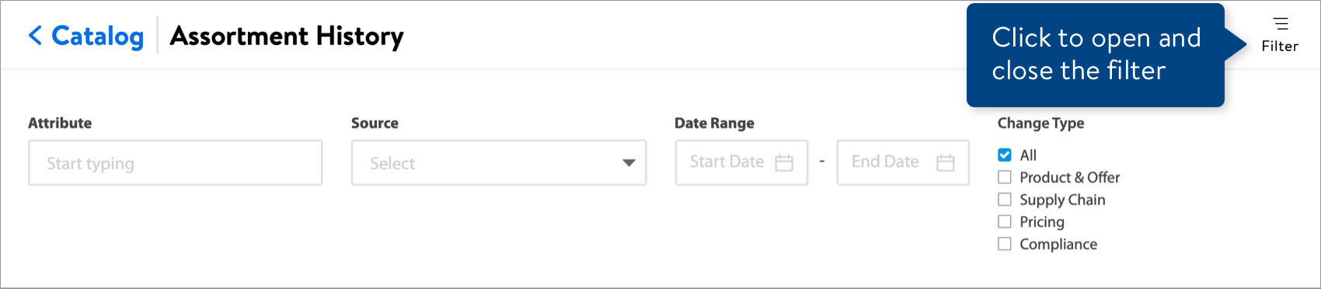Click into the Start Date field
Viewport: 1321px width, 289px height.
point(741,162)
